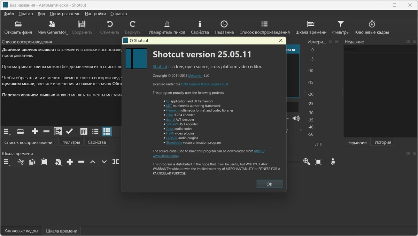
Task: Expand the New Generator dropdown arrow
Action: coord(67,34)
